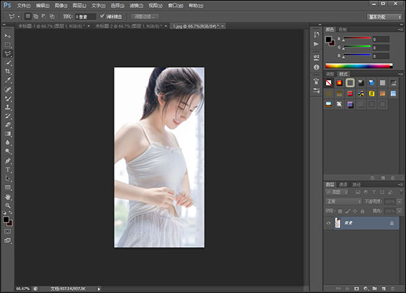406x293 pixels.
Task: Choose the Move tool at the top of the toolbox
Action: point(8,35)
